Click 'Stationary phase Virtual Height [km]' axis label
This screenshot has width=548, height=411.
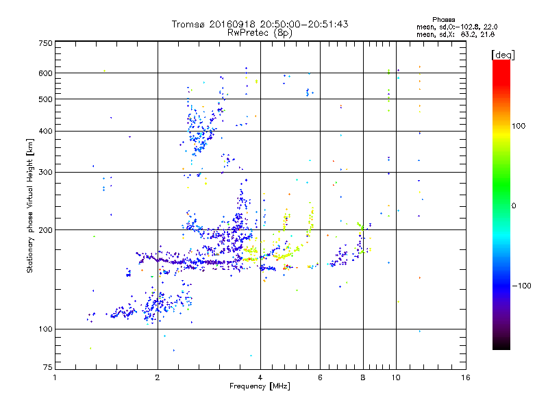pyautogui.click(x=30, y=206)
